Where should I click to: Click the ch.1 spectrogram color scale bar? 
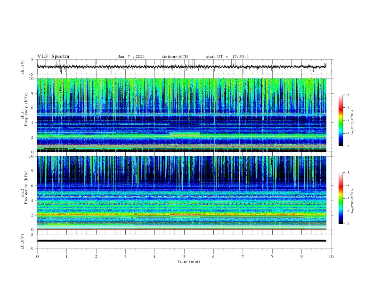(x=341, y=120)
